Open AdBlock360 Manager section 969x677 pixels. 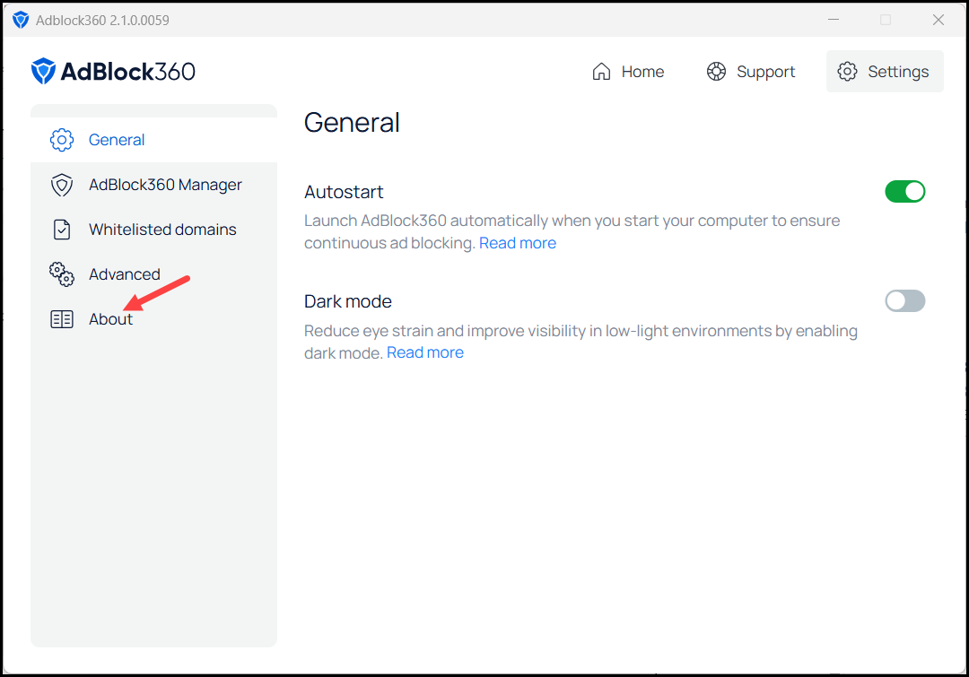[x=154, y=186]
